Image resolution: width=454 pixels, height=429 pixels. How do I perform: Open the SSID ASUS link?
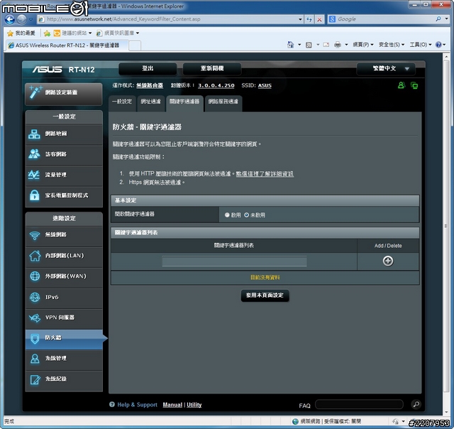coord(265,85)
